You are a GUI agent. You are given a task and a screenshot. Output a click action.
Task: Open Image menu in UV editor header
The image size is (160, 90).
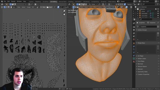coord(28,7)
